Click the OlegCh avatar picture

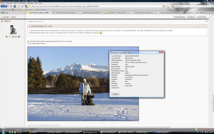click(13, 29)
